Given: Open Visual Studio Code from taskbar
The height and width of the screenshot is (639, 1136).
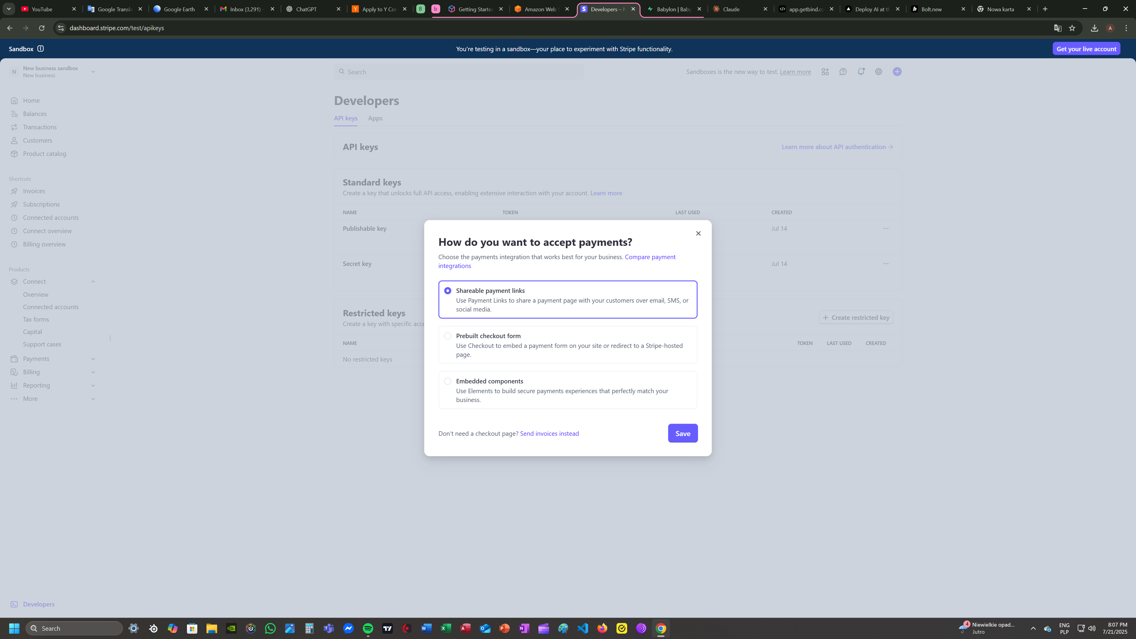Looking at the screenshot, I should click(582, 628).
